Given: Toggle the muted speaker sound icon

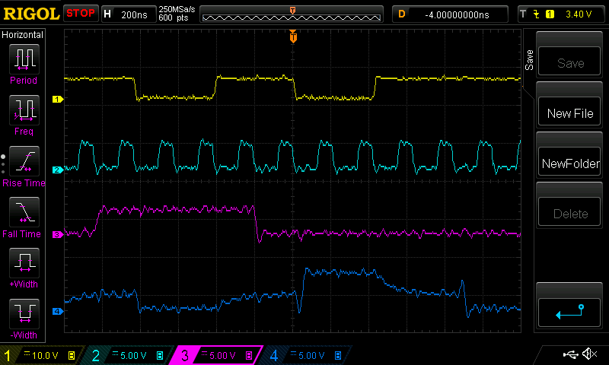Looking at the screenshot, I should click(590, 354).
